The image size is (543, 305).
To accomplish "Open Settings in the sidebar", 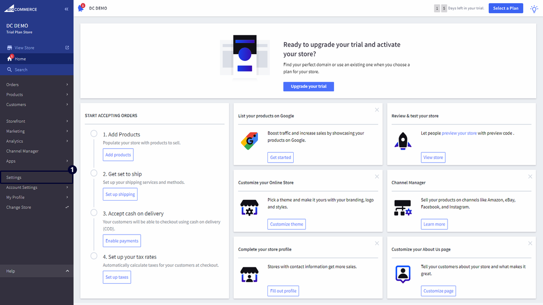I will [x=37, y=178].
